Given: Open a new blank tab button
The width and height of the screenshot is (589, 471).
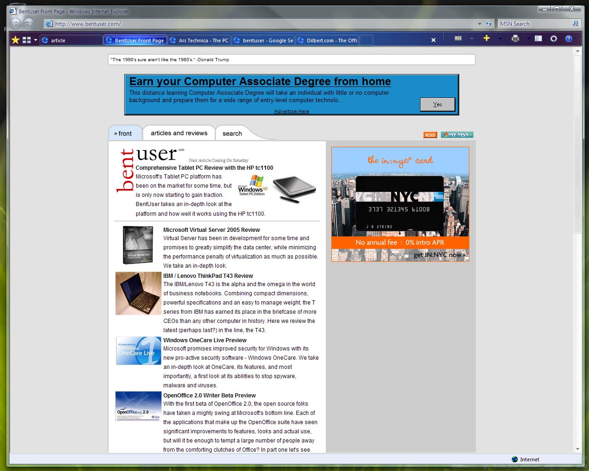Looking at the screenshot, I should 366,40.
